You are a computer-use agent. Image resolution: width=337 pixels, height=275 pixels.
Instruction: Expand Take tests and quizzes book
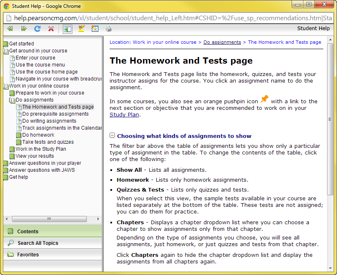point(45,142)
